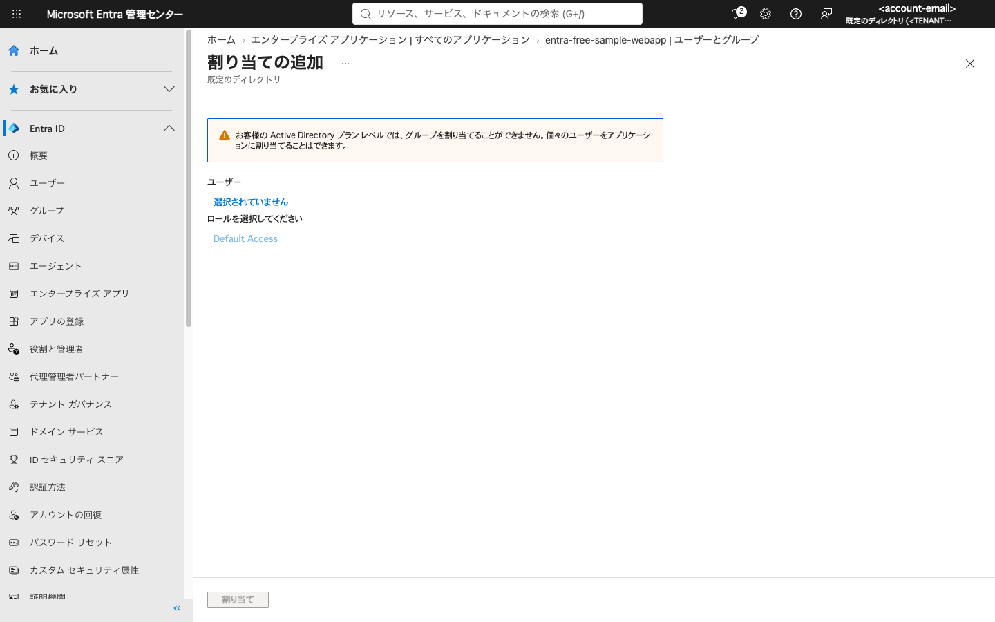Image resolution: width=995 pixels, height=622 pixels.
Task: Click the 割り当て button
Action: [238, 600]
